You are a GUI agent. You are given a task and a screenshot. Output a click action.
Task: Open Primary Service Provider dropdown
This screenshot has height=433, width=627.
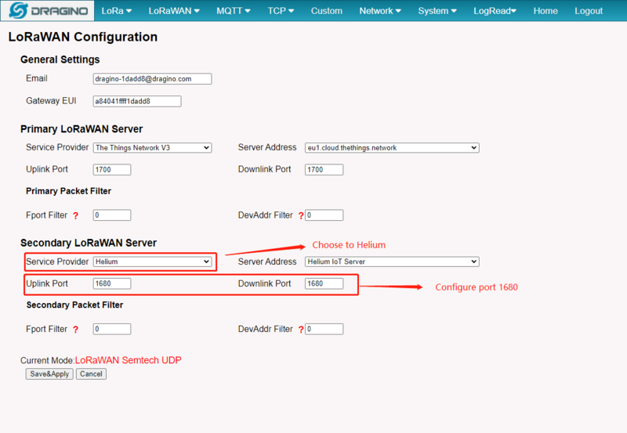tap(152, 147)
